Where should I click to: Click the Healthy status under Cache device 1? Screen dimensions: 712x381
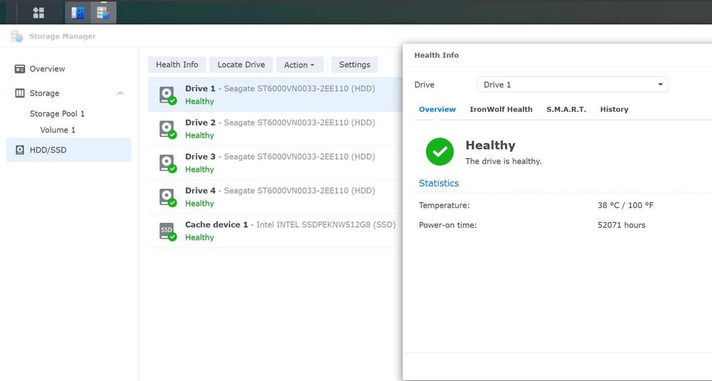pyautogui.click(x=199, y=237)
